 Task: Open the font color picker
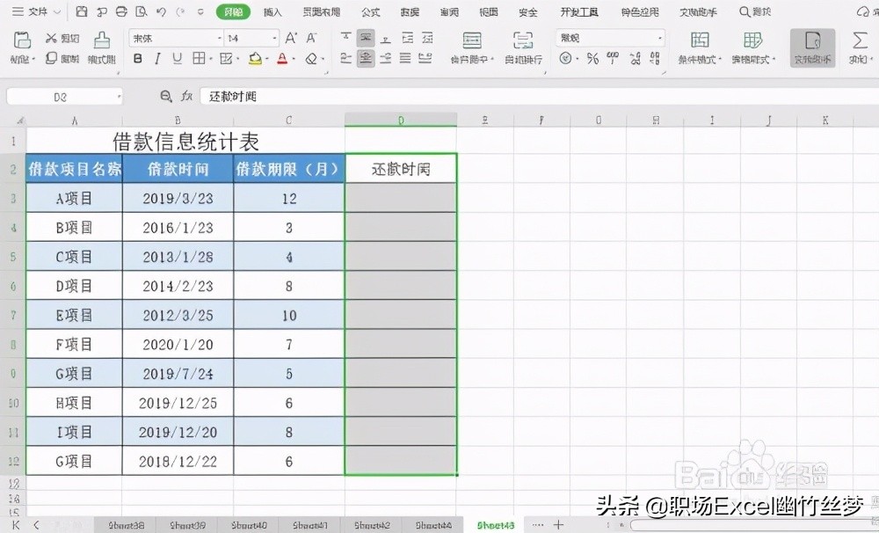coord(283,58)
